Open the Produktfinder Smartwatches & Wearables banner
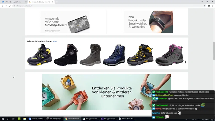 (x=148, y=22)
